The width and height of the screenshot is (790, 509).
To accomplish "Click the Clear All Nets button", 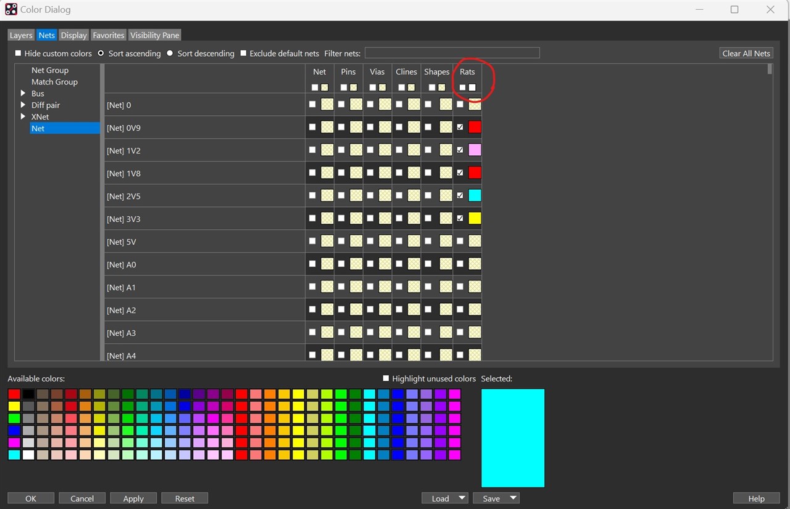I will (x=746, y=53).
